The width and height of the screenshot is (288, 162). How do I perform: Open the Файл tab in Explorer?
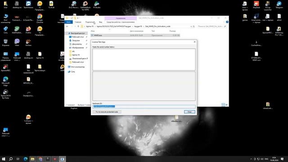tap(68, 22)
